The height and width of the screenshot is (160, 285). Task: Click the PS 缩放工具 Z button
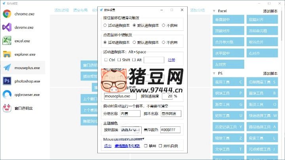click(x=228, y=138)
